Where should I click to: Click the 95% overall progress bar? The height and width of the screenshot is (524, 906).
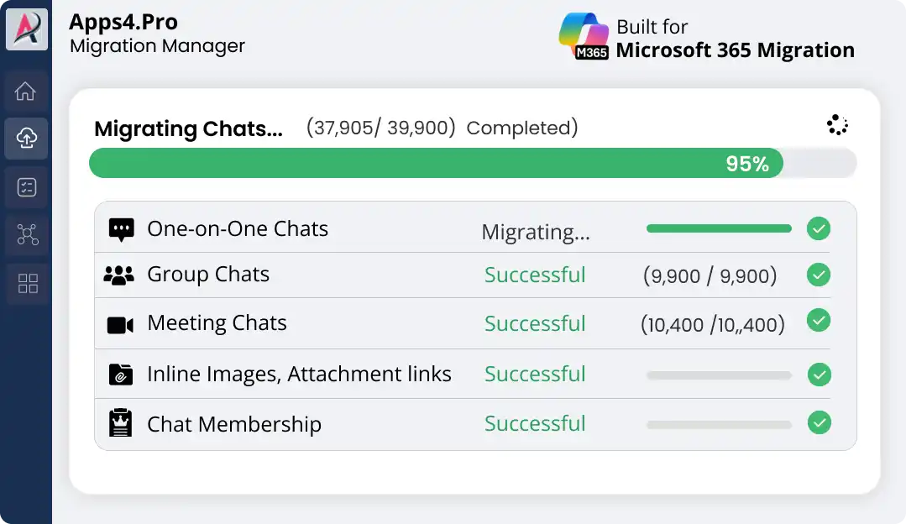pos(473,163)
